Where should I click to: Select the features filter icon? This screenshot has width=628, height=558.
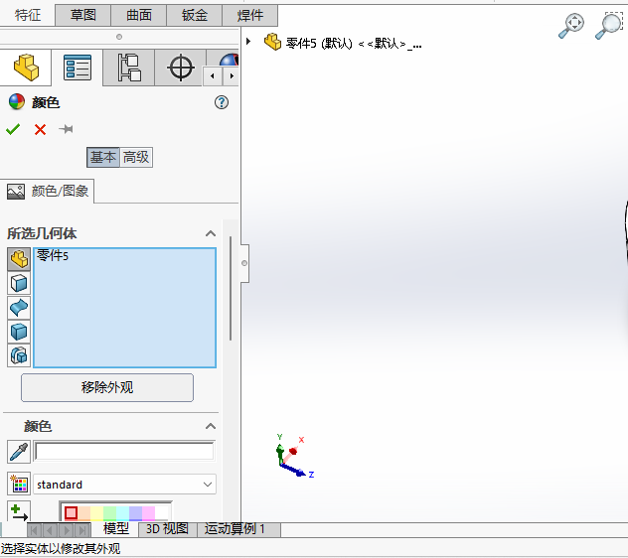point(19,355)
